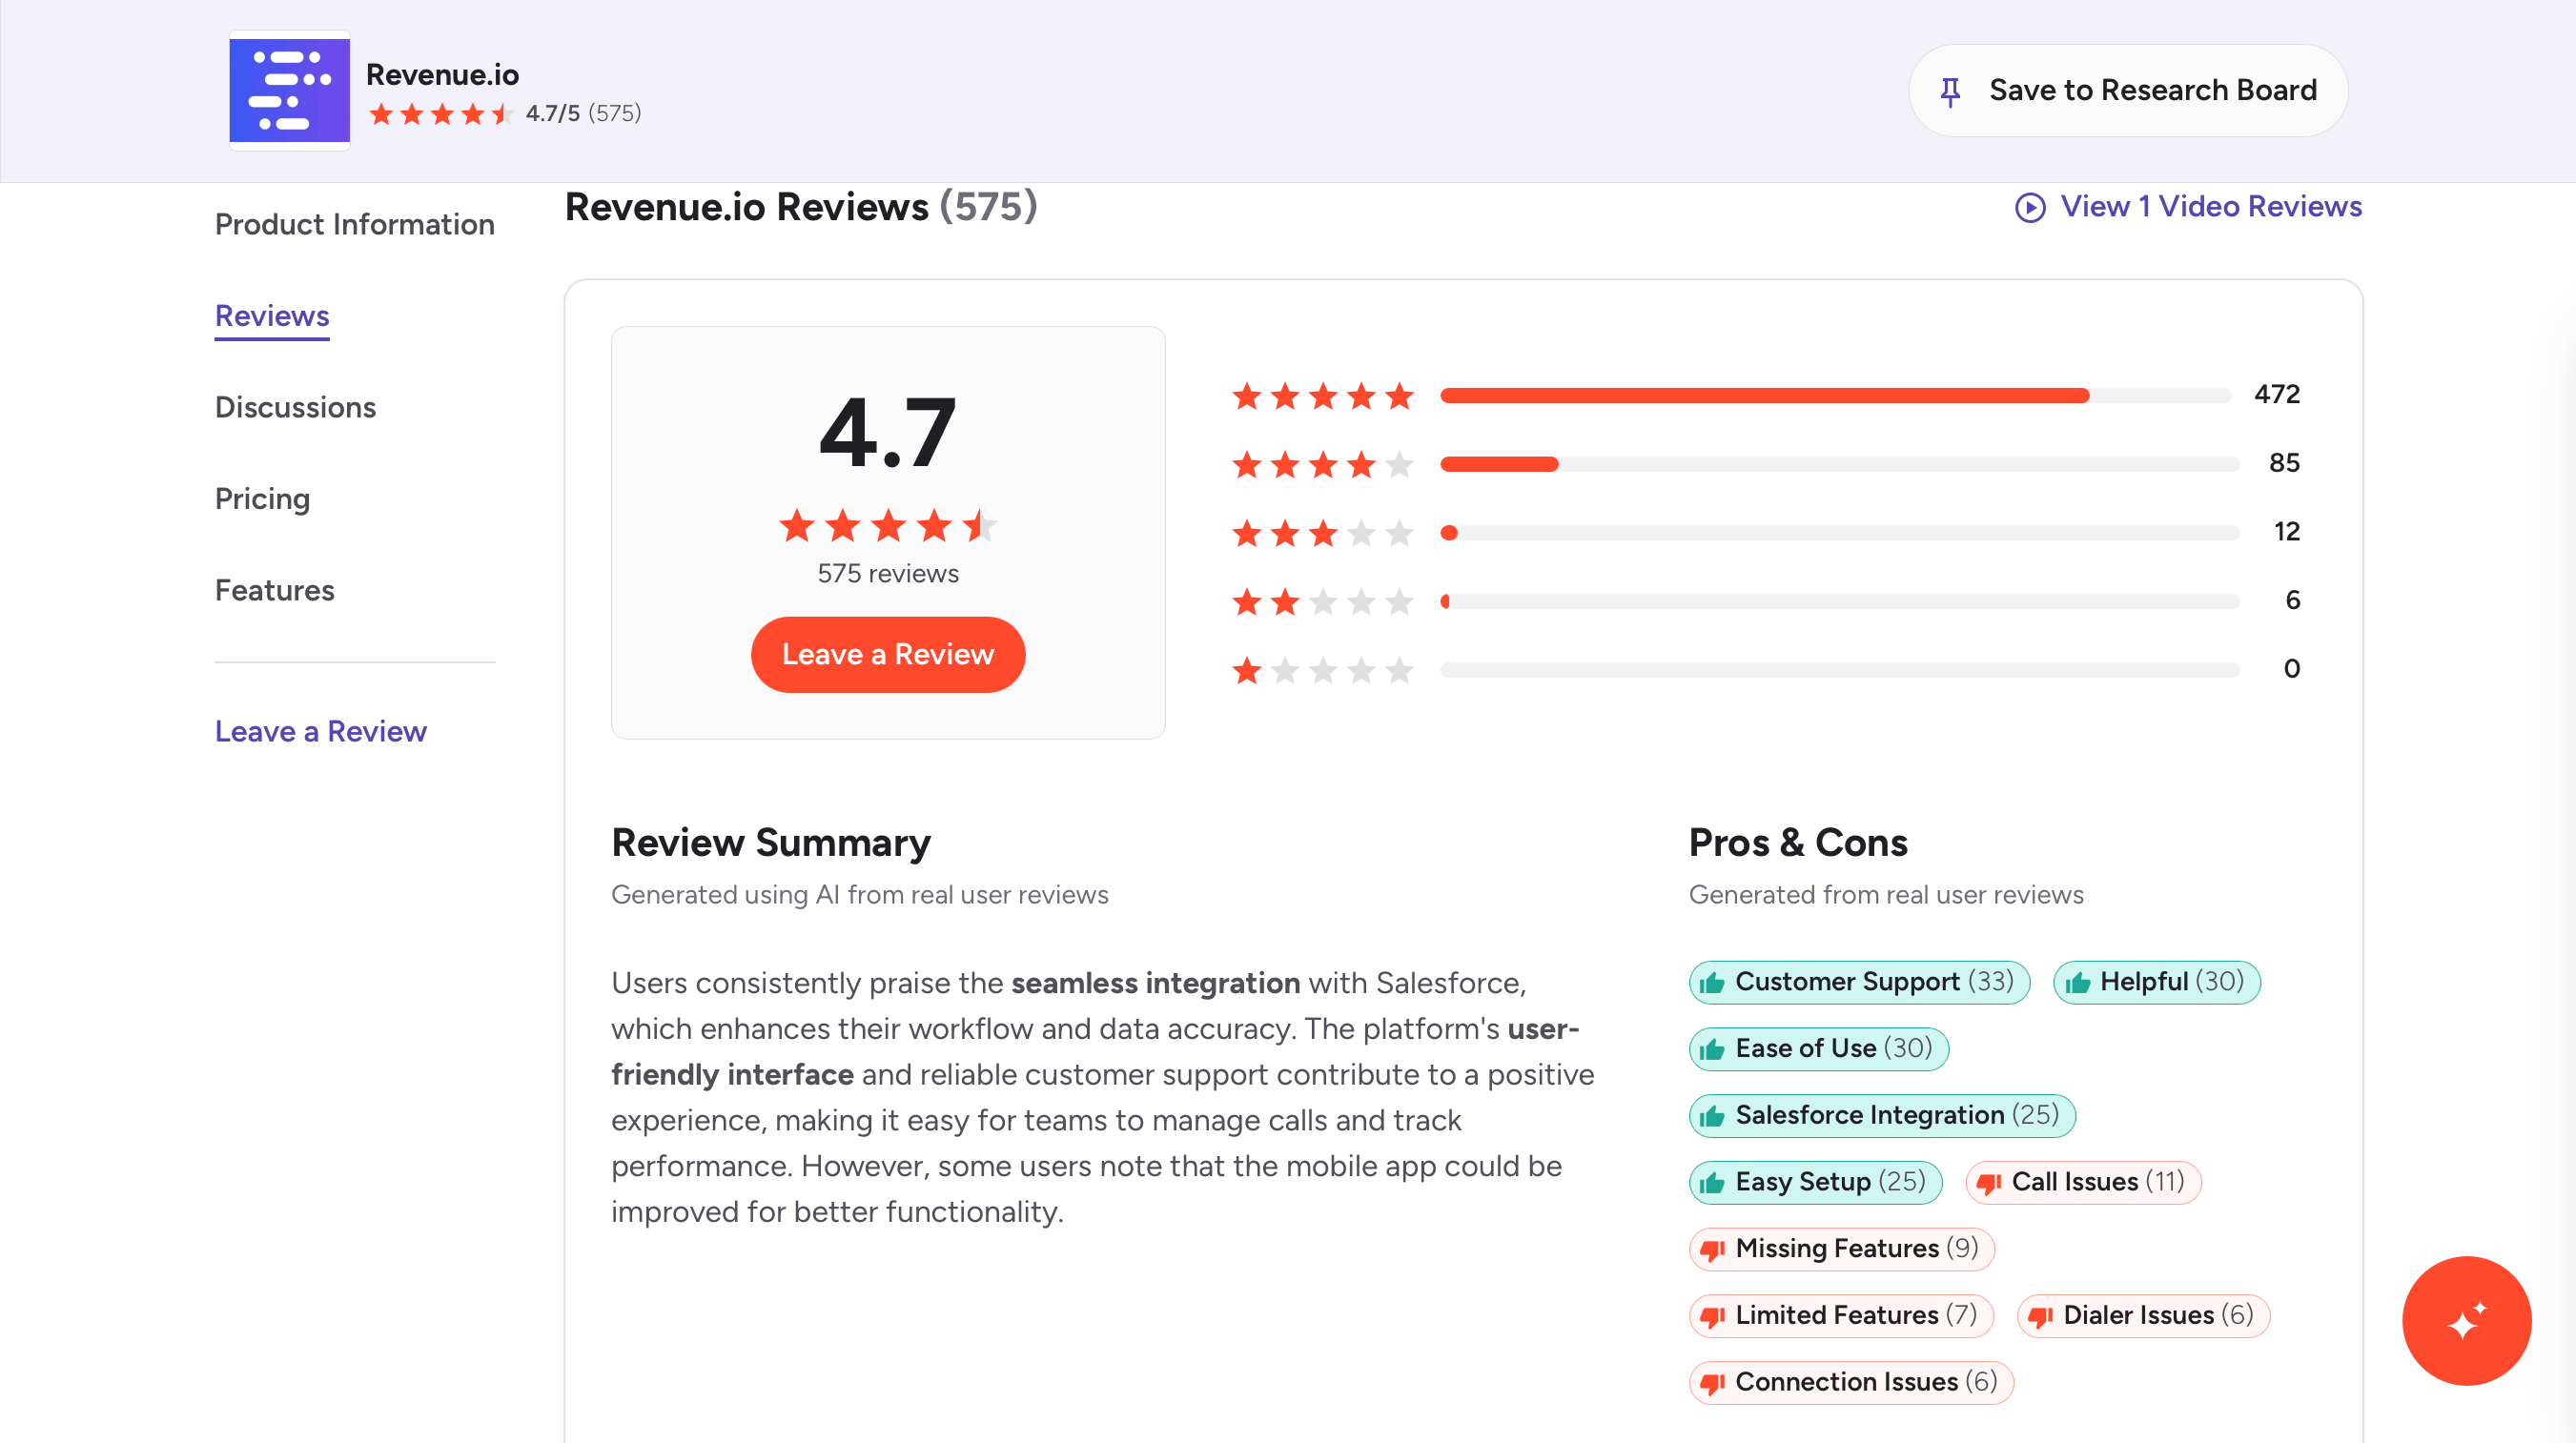Click thumbs-down icon on Dialer Issues tag
This screenshot has height=1443, width=2576.
click(x=2040, y=1316)
